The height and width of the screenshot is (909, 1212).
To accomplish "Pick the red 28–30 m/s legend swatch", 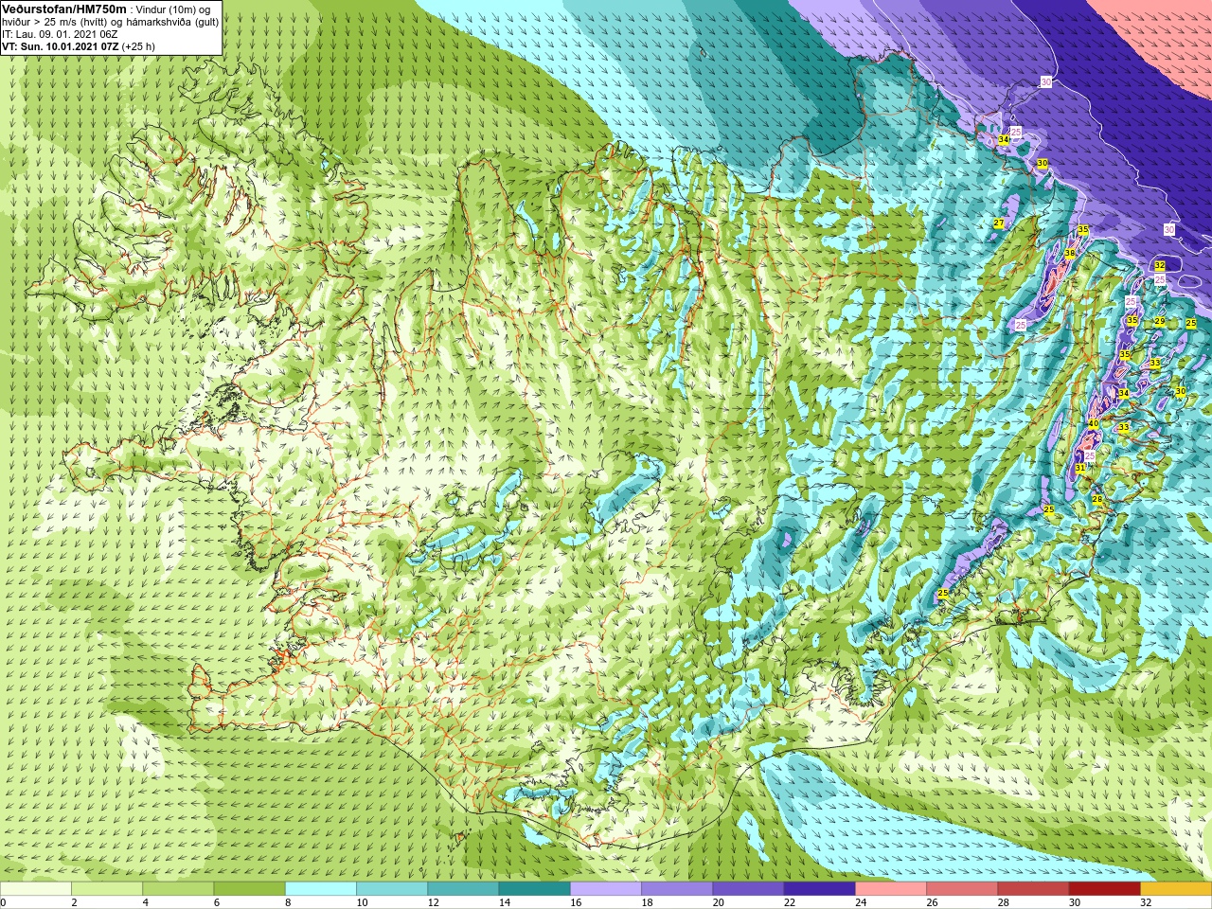I will [1033, 889].
